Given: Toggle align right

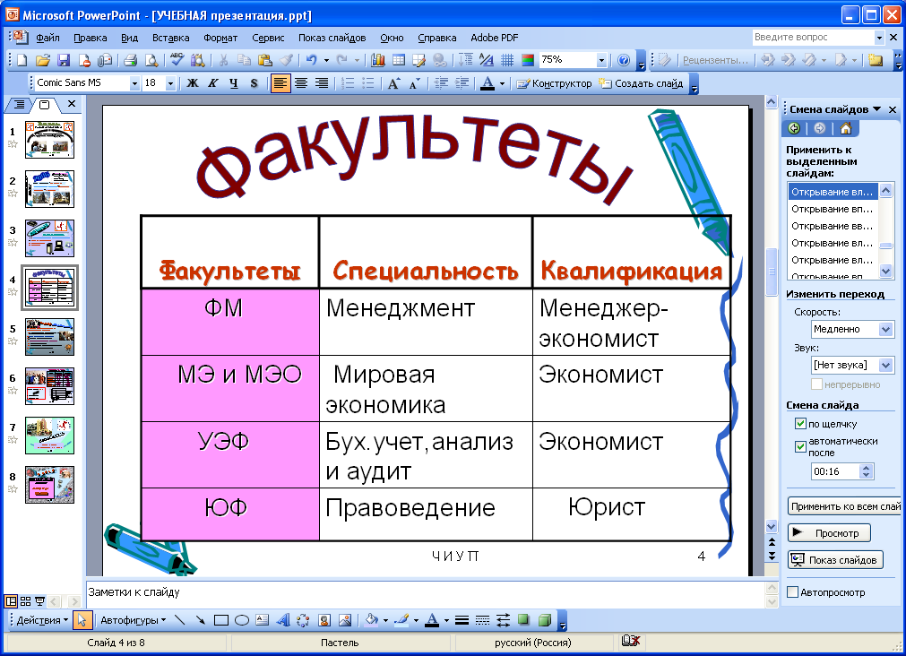Looking at the screenshot, I should coord(321,83).
